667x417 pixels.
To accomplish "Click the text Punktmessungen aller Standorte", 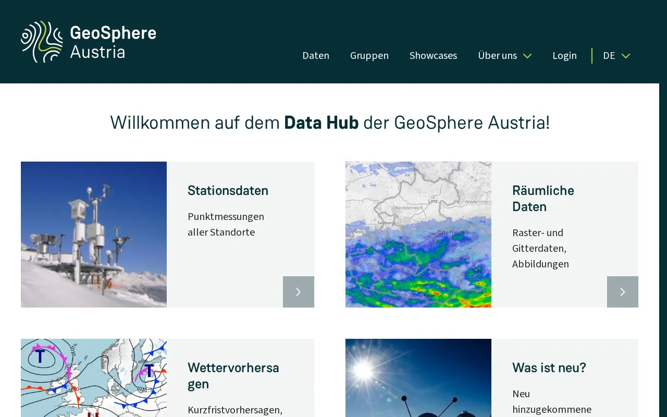I will point(226,224).
